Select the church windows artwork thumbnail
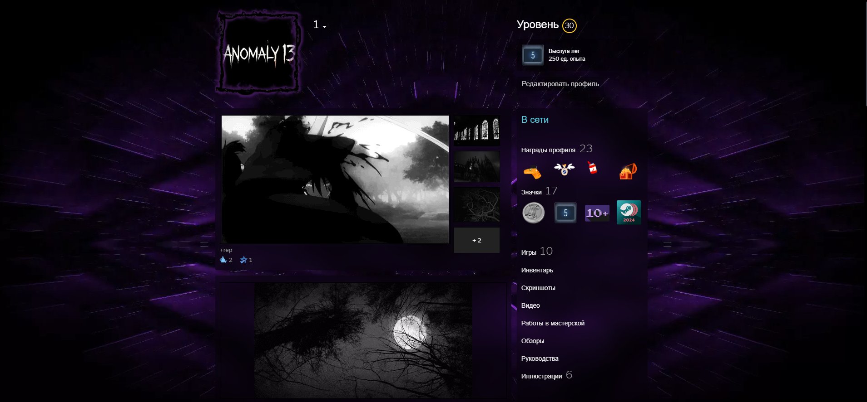The width and height of the screenshot is (867, 402). click(476, 130)
